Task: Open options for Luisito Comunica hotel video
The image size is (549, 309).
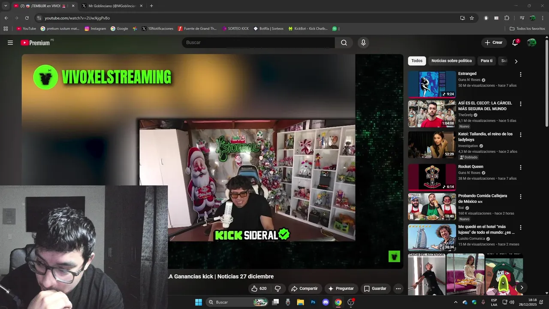Action: tap(521, 227)
